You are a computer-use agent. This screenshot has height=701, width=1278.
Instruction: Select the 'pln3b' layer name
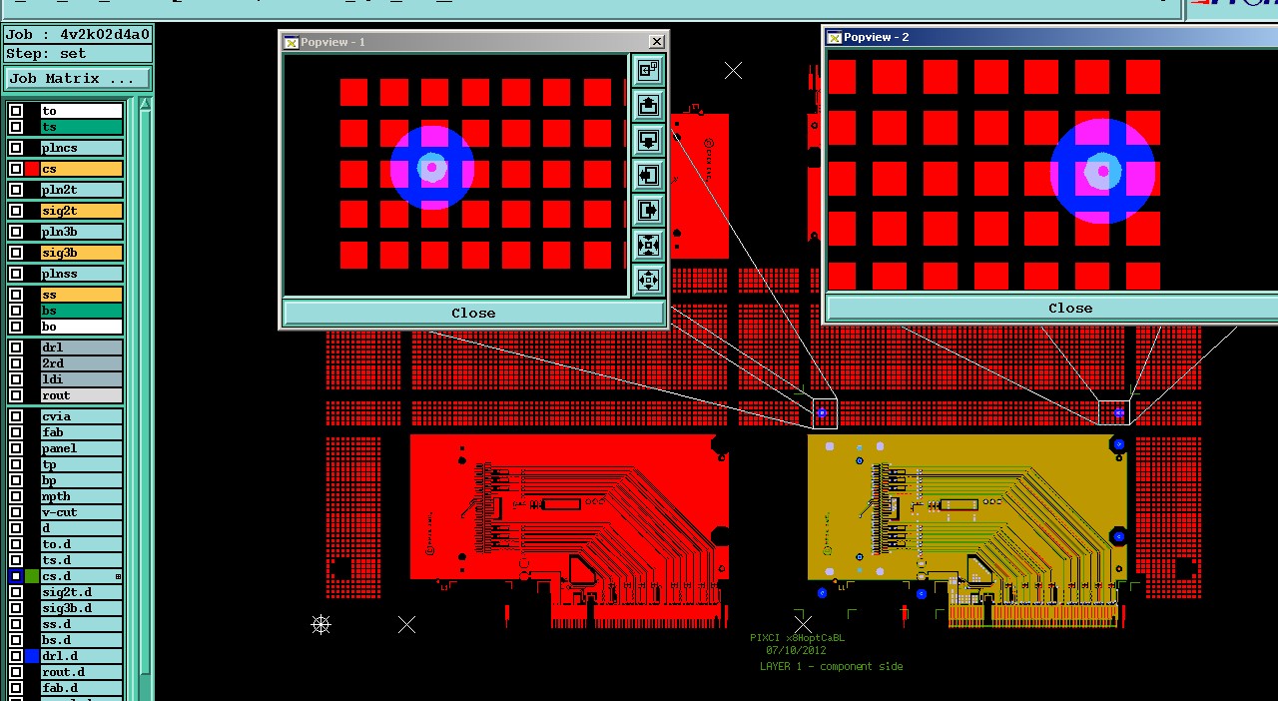coord(82,232)
